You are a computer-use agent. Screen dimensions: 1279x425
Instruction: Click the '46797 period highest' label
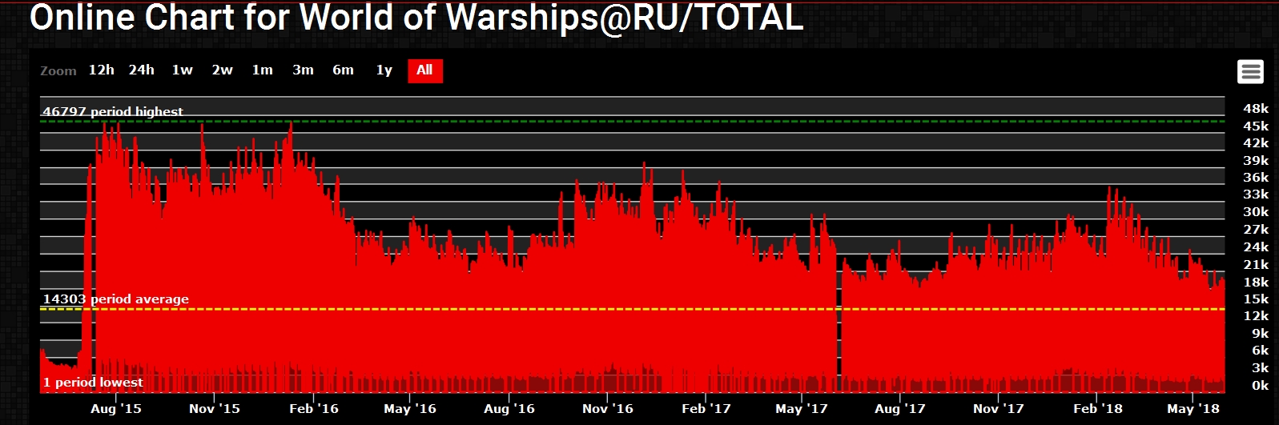[113, 111]
